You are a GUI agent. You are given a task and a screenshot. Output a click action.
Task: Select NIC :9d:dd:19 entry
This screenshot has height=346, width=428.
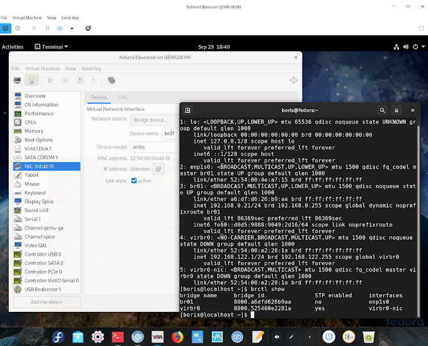tap(47, 166)
